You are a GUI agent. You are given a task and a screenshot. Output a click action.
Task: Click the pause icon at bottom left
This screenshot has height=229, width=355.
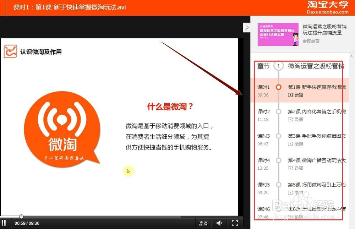tap(4, 223)
